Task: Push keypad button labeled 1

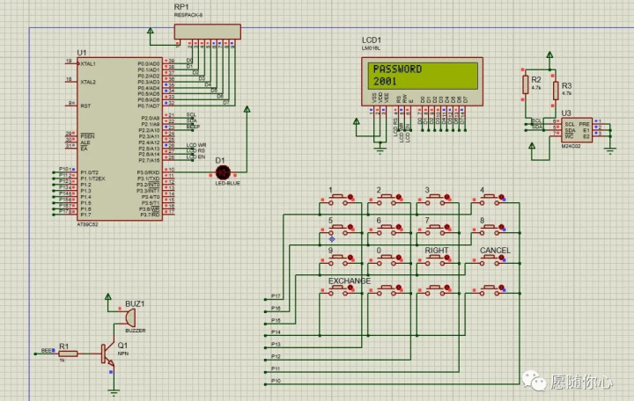Action: point(338,199)
